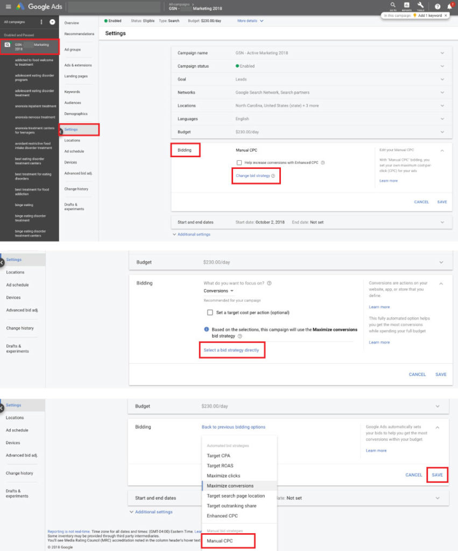Image resolution: width=458 pixels, height=551 pixels.
Task: Click Select a bid strategy directly
Action: (x=231, y=350)
